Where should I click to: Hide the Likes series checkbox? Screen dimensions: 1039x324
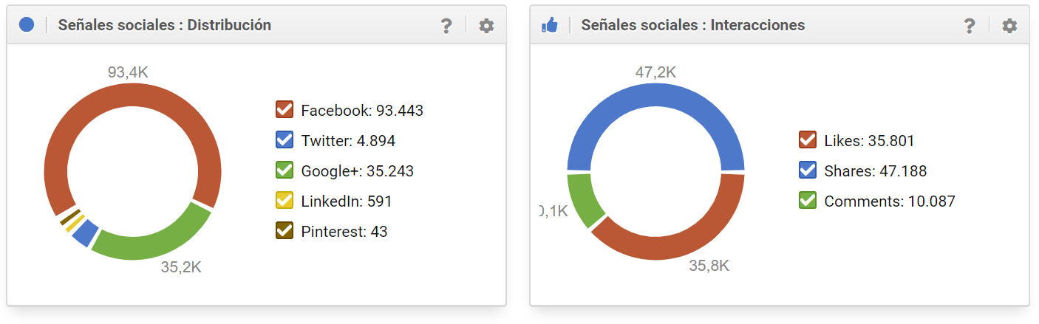(808, 140)
